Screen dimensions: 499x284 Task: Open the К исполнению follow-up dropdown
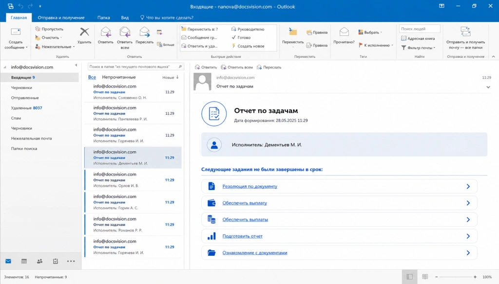[x=376, y=45]
